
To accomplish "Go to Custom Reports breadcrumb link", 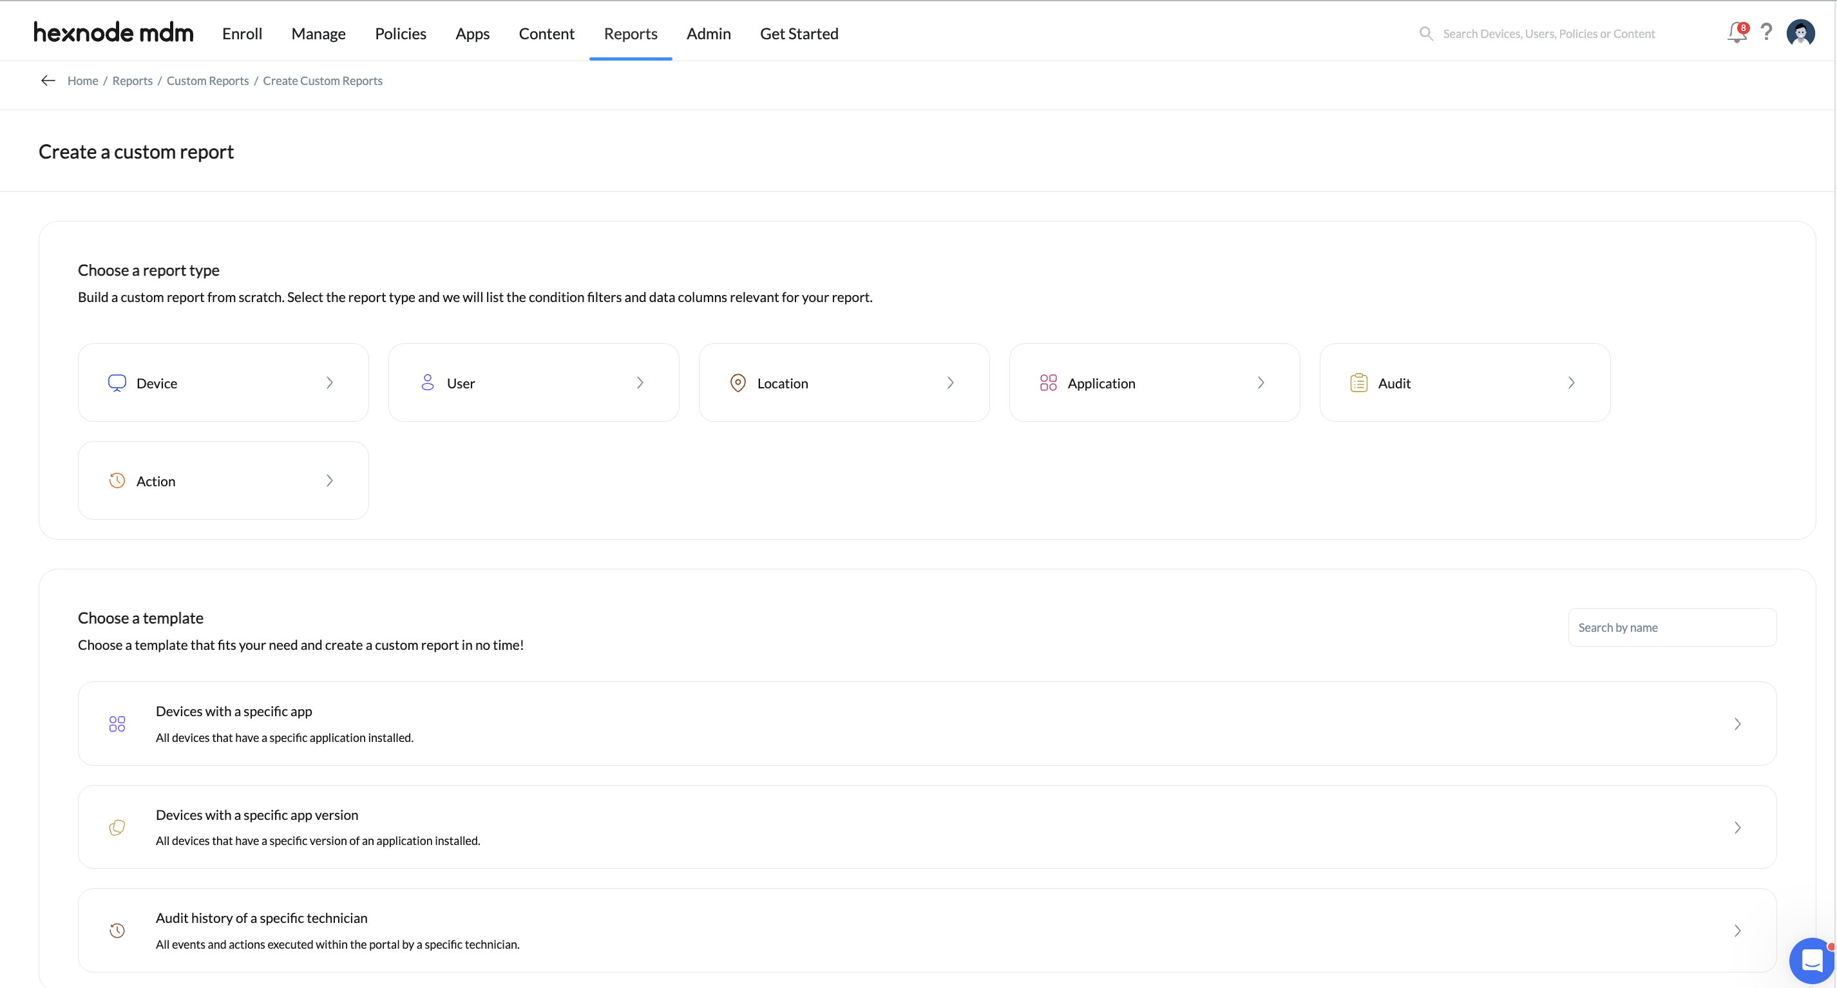I will click(x=207, y=81).
